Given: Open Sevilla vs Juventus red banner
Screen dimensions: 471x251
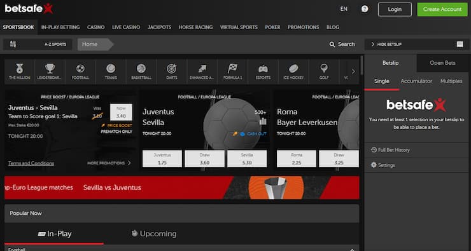Looking at the screenshot, I should tap(182, 187).
